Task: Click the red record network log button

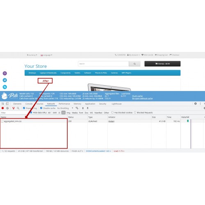Action: [2, 108]
